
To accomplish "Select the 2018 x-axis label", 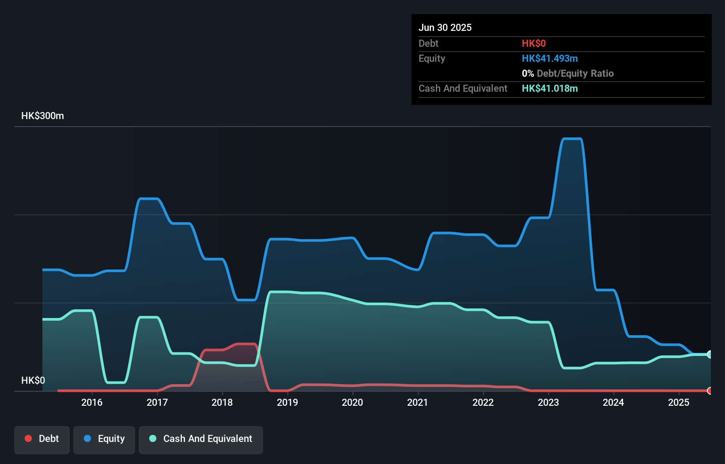I will [222, 402].
